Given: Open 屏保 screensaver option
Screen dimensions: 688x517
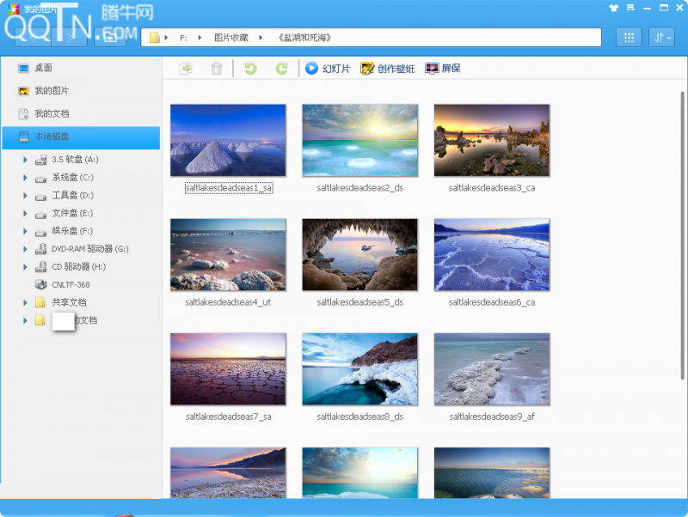Looking at the screenshot, I should point(443,69).
